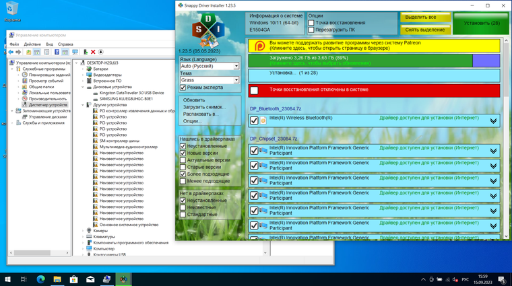
Task: Click the Back arrow in Computer Management toolbar
Action: [x=11, y=52]
